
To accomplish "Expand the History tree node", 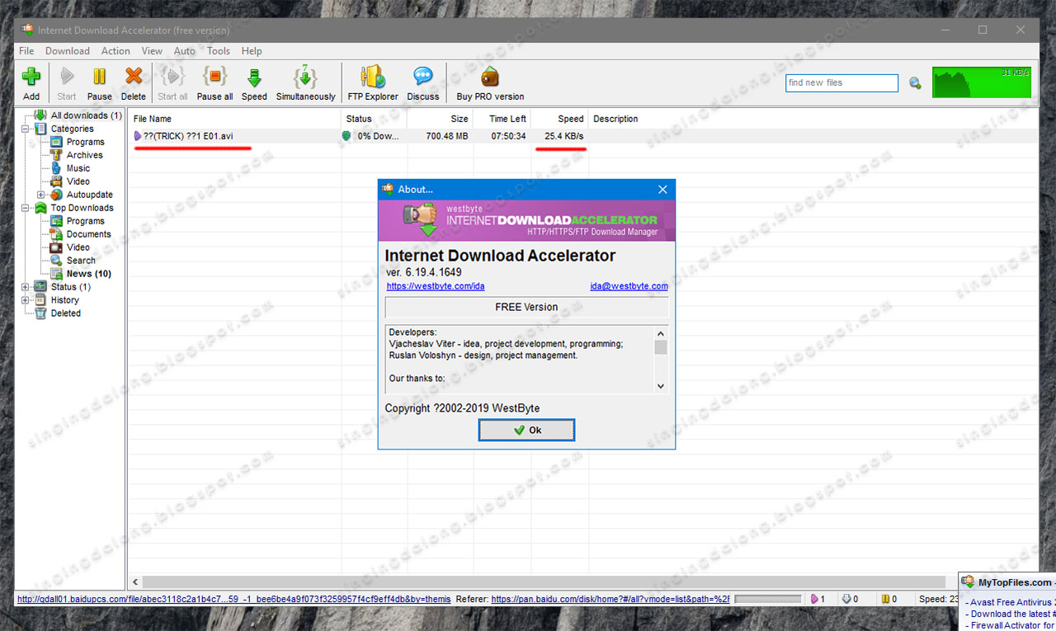I will [x=26, y=300].
